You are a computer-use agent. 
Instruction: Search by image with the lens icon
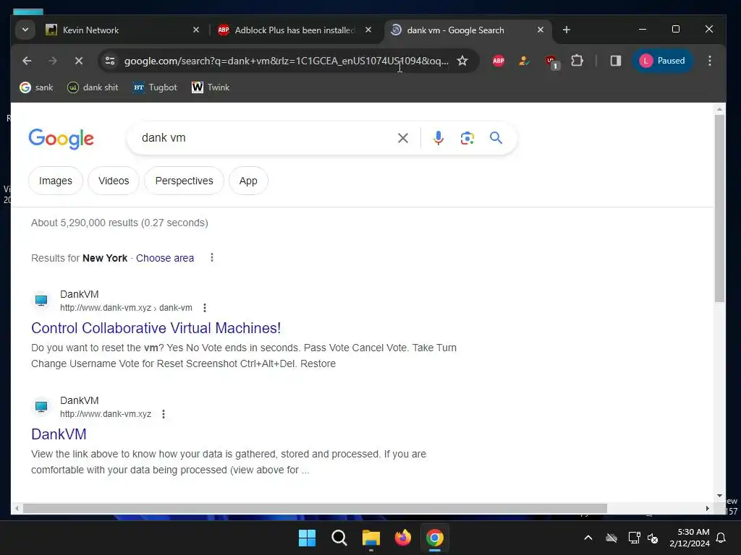click(x=467, y=138)
